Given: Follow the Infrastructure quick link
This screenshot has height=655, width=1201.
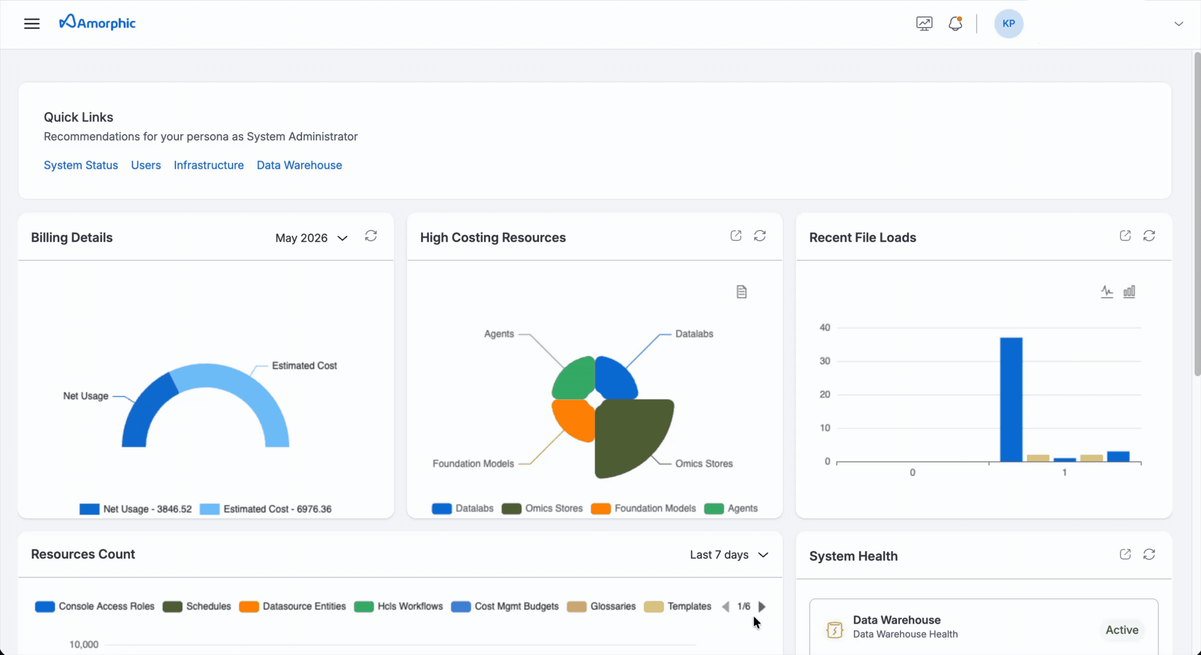Looking at the screenshot, I should pyautogui.click(x=209, y=165).
